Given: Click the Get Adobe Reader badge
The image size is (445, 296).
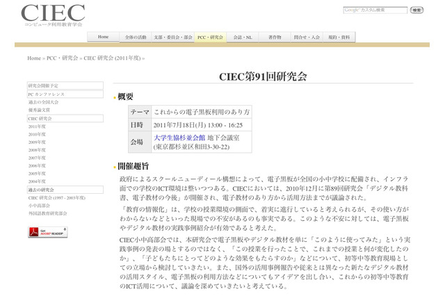Looking at the screenshot, I should pyautogui.click(x=48, y=232).
